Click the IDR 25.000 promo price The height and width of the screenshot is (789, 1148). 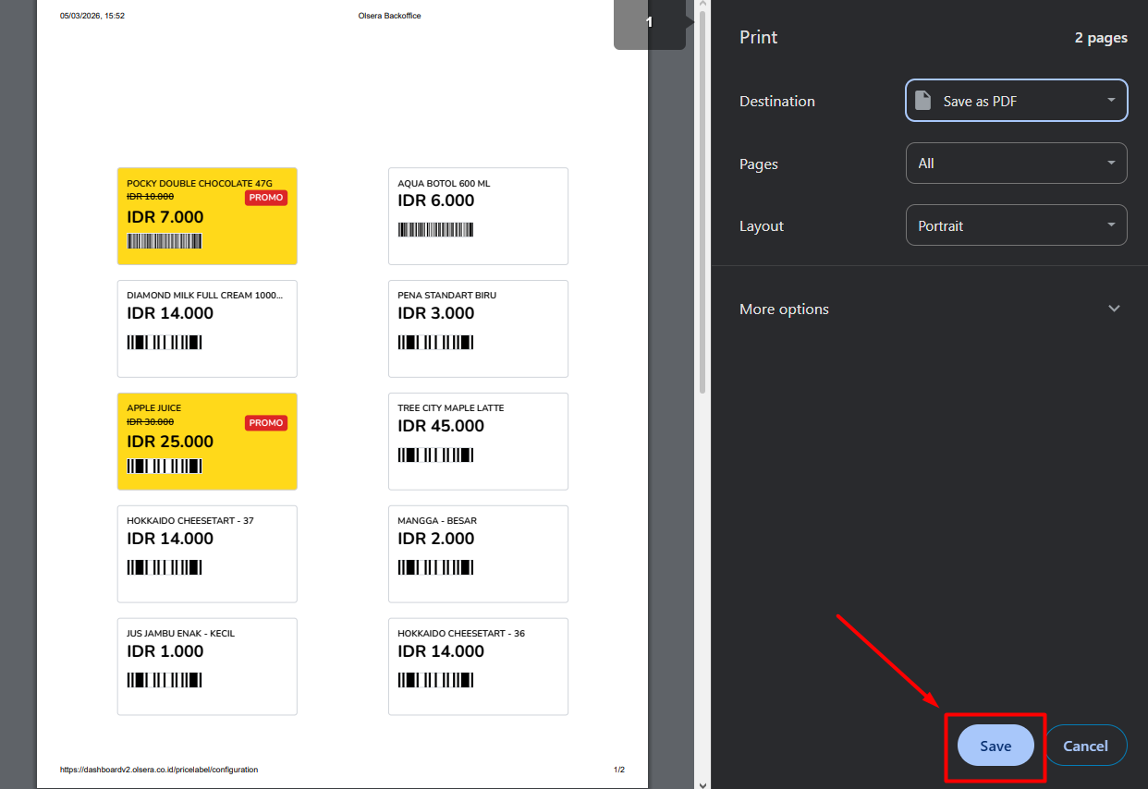(170, 442)
